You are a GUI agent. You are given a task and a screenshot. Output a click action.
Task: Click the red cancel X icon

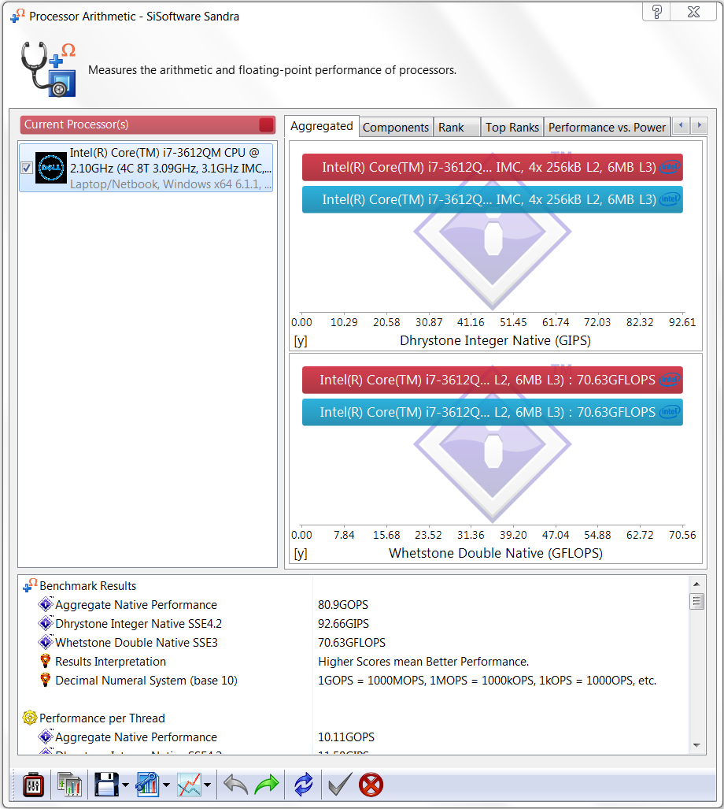pos(371,785)
